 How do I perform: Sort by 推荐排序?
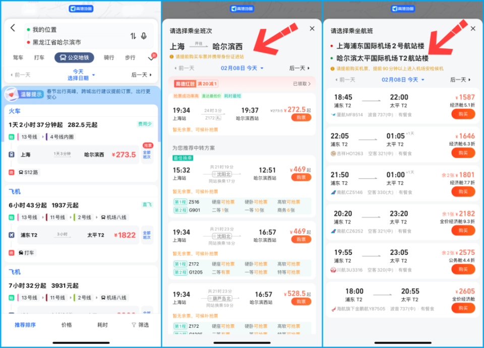[x=25, y=325]
